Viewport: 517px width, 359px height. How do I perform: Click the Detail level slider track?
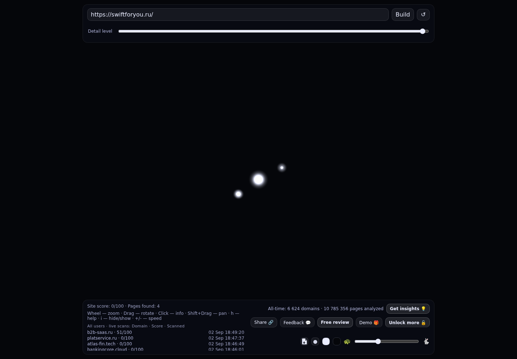(274, 31)
